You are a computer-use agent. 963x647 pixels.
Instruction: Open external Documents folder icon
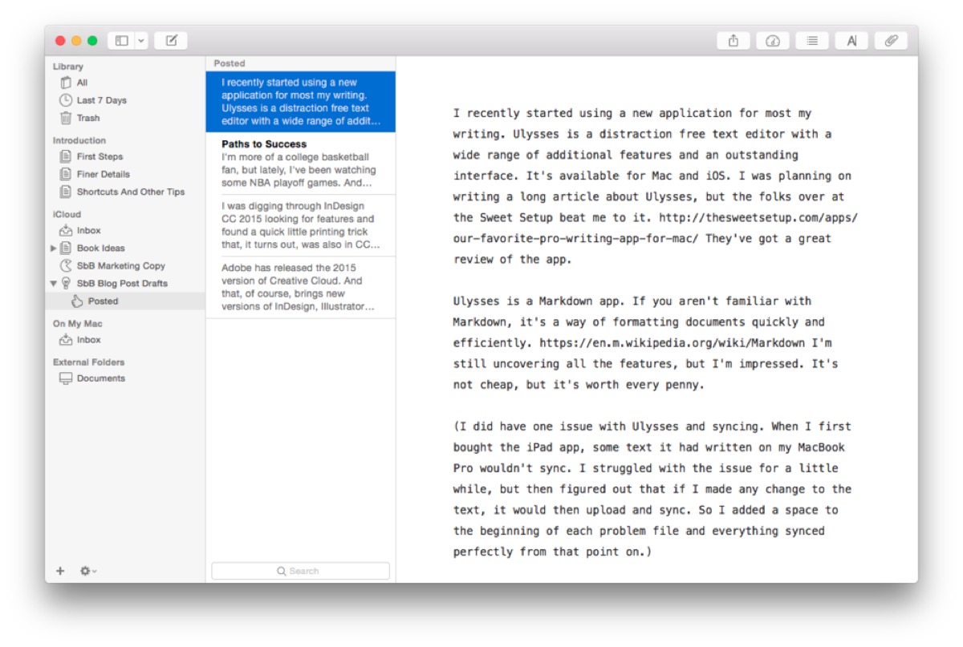click(66, 378)
